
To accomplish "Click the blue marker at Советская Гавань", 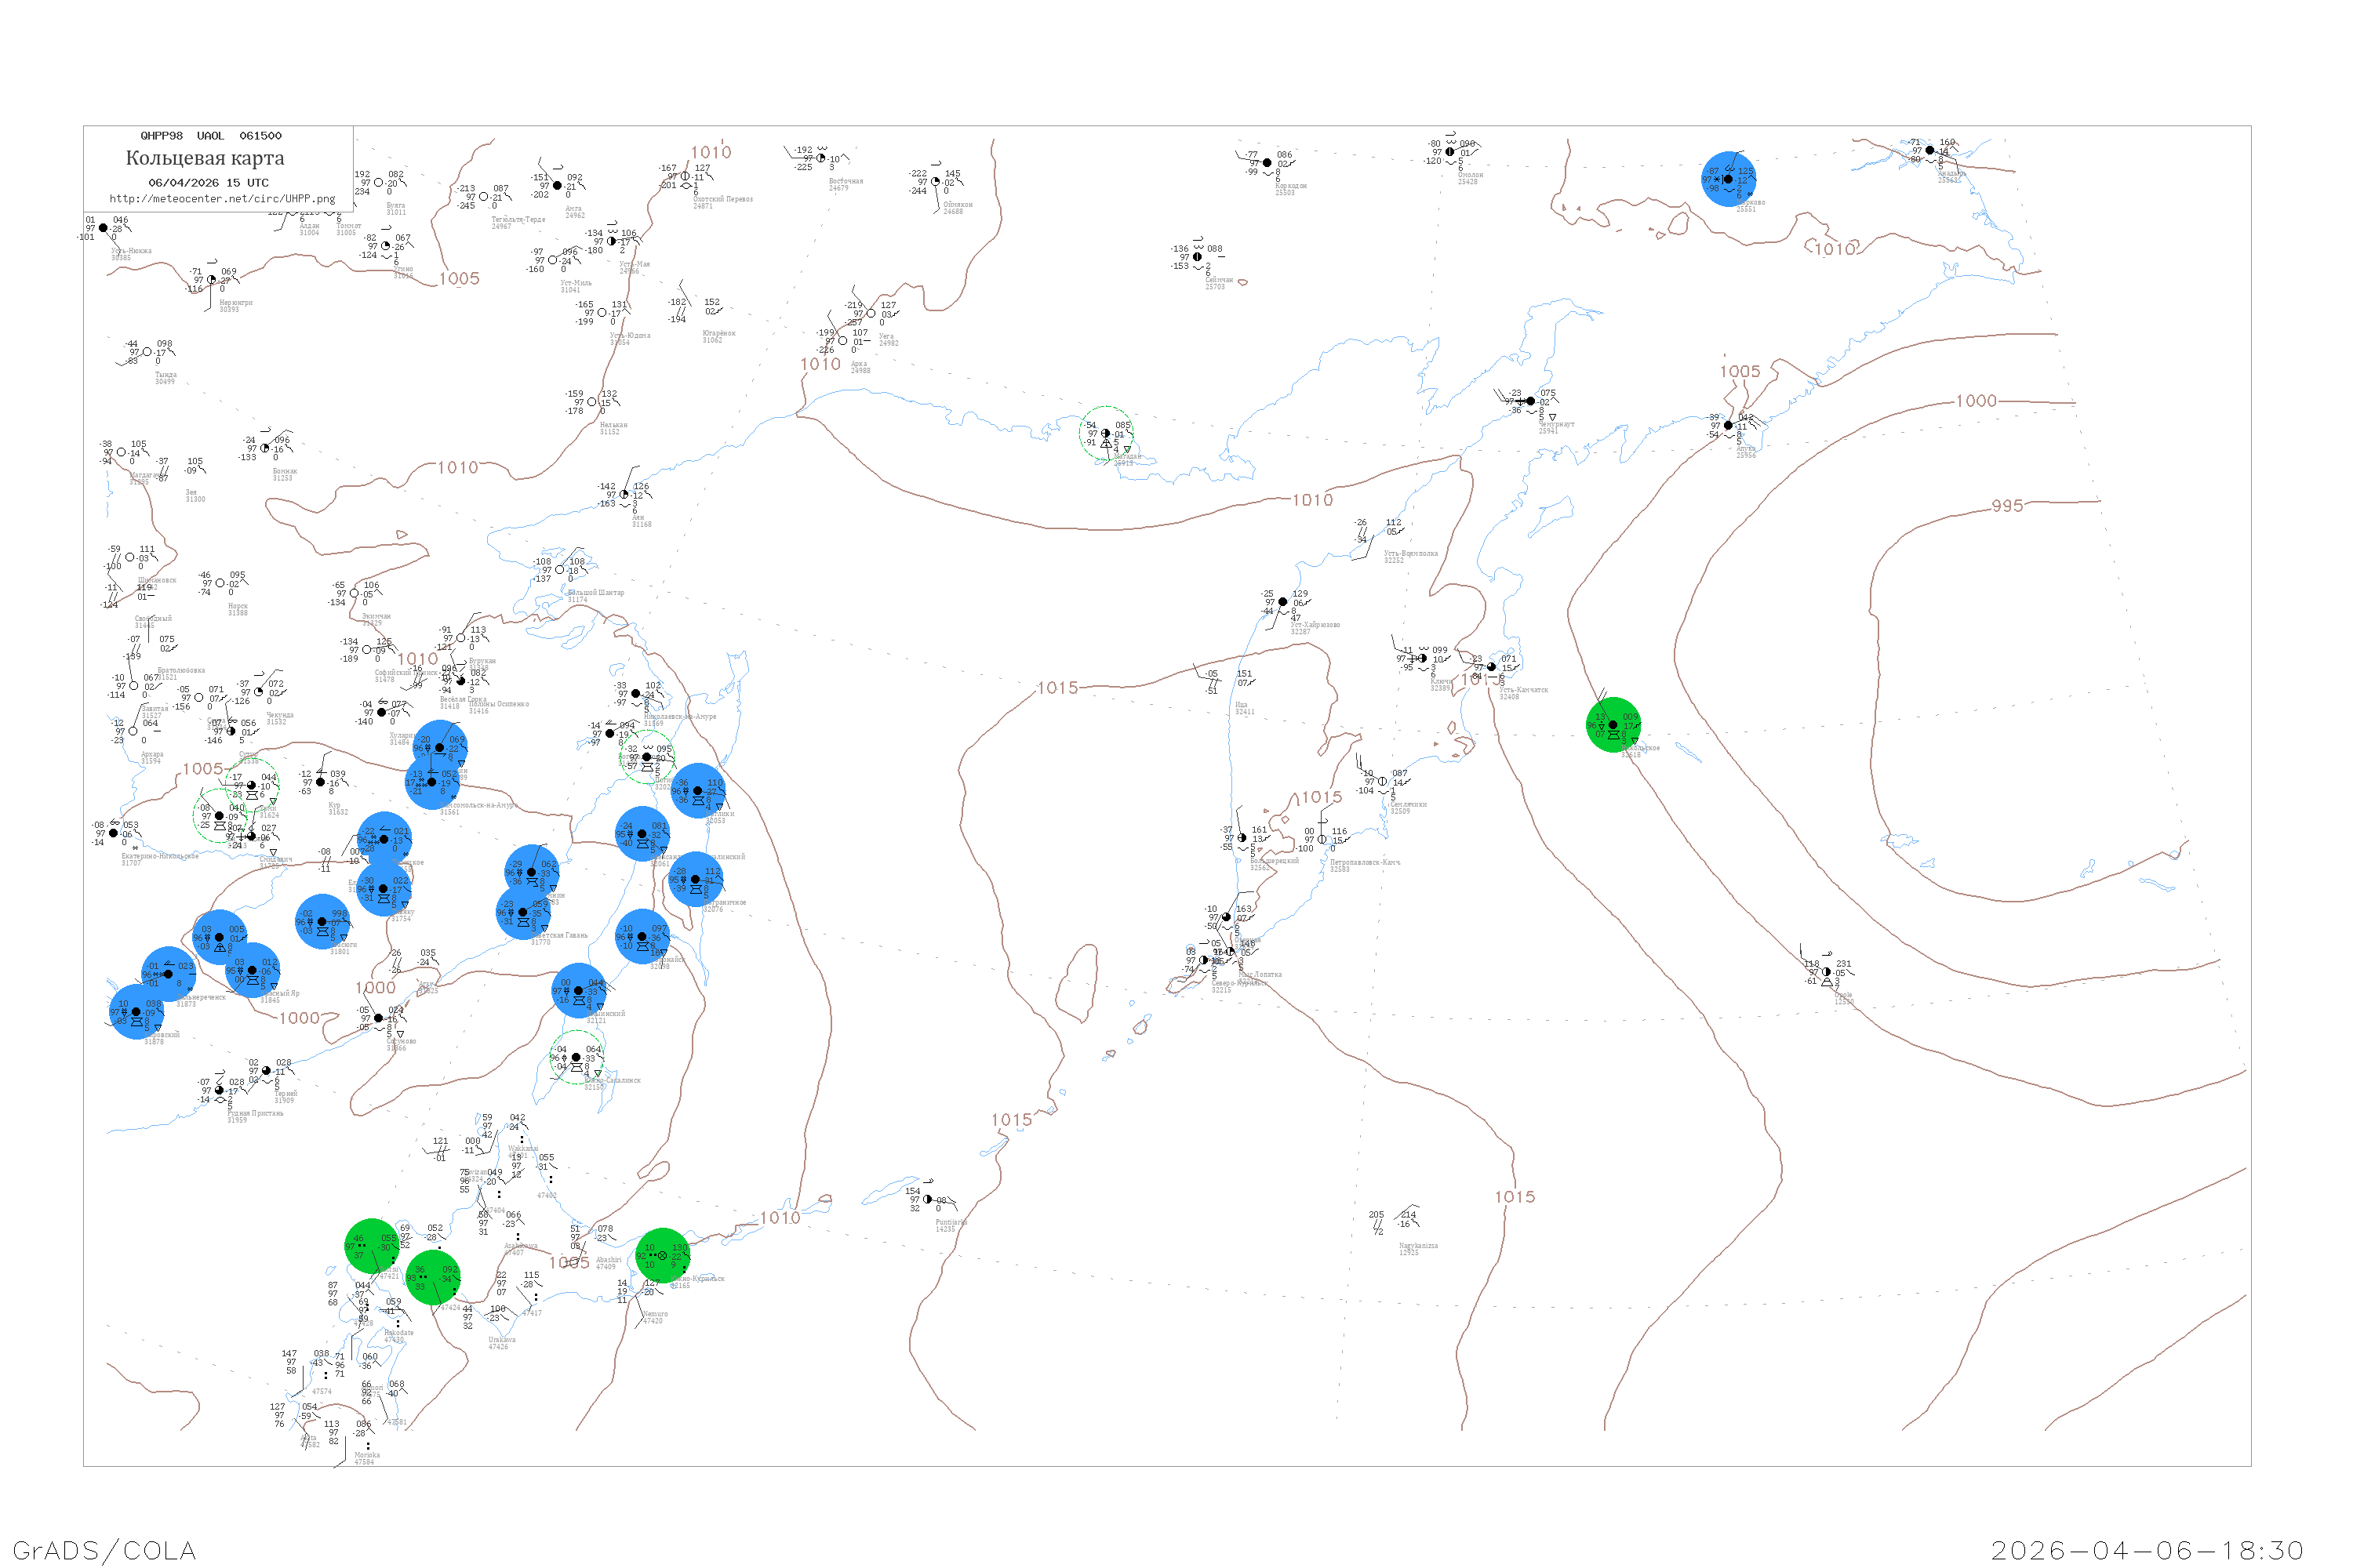I will (523, 912).
